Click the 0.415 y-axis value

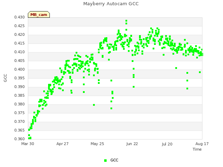[x=20, y=43]
